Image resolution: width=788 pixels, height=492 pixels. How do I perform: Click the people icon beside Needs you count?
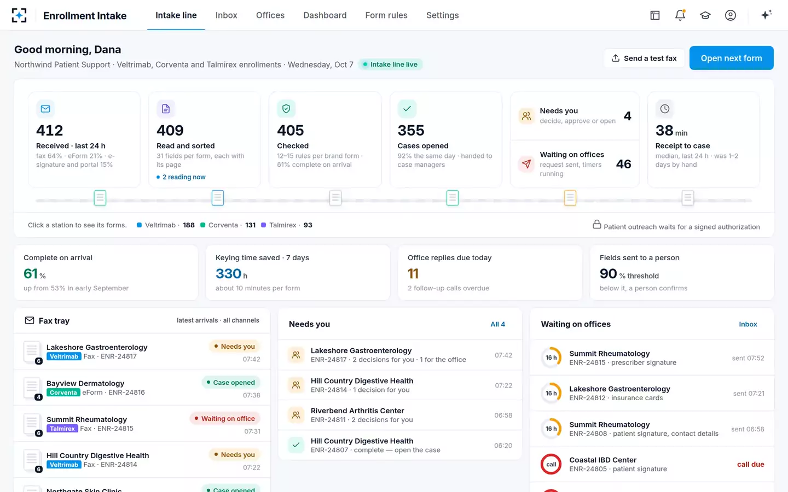[x=526, y=116]
